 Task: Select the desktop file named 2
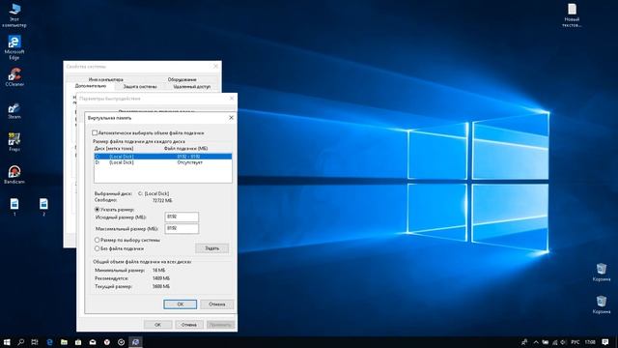tap(43, 207)
